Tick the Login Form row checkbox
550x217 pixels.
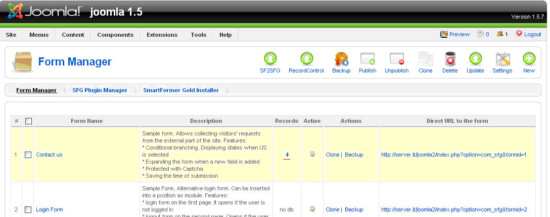[x=28, y=209]
